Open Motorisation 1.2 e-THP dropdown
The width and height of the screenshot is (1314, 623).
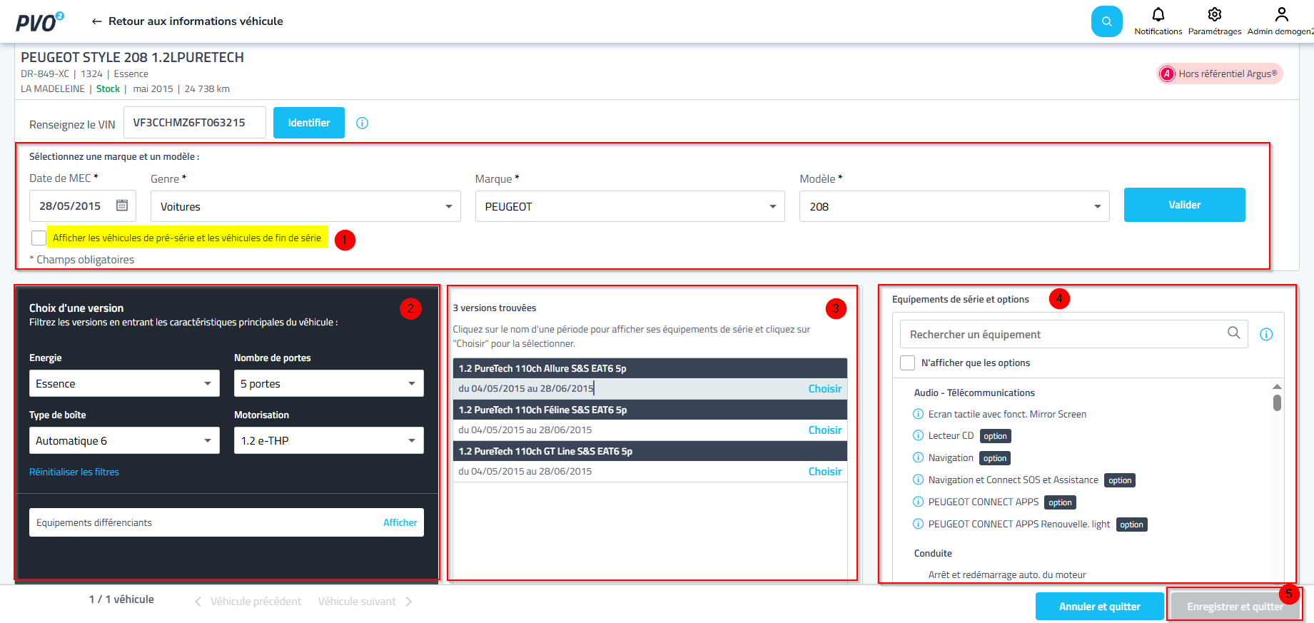click(329, 440)
